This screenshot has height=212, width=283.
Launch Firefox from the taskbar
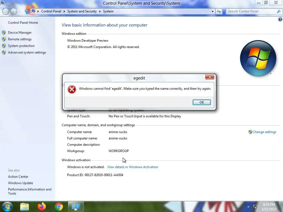coord(42,206)
